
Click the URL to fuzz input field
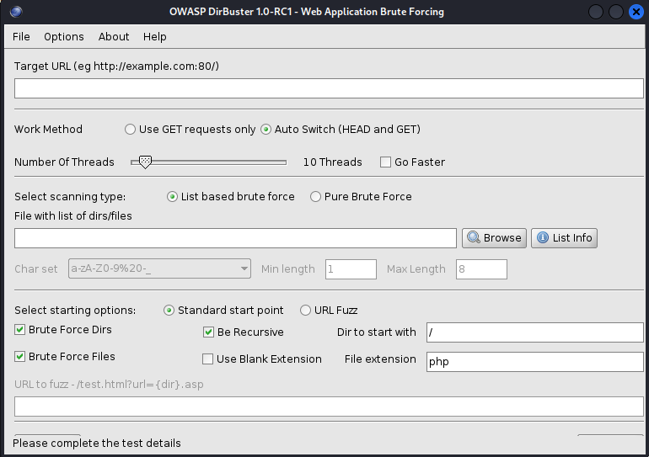pos(329,407)
